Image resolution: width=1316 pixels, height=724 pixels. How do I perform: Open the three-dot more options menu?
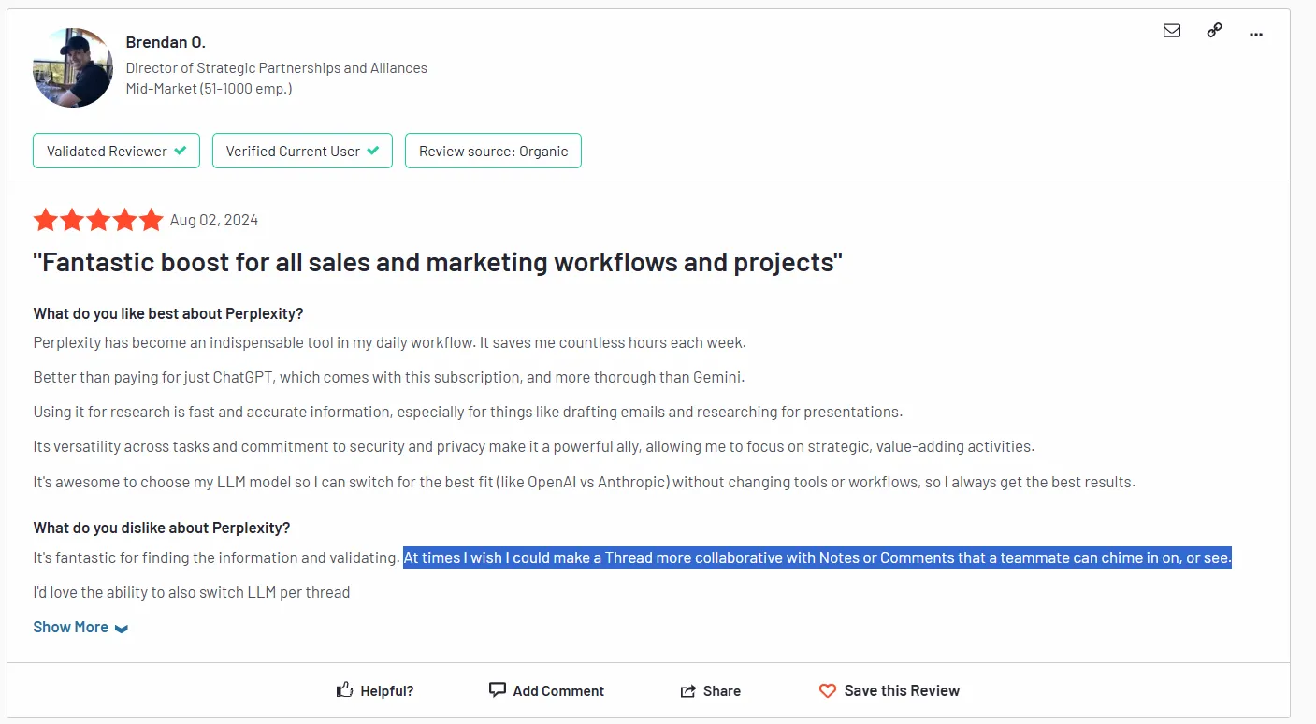[x=1256, y=35]
